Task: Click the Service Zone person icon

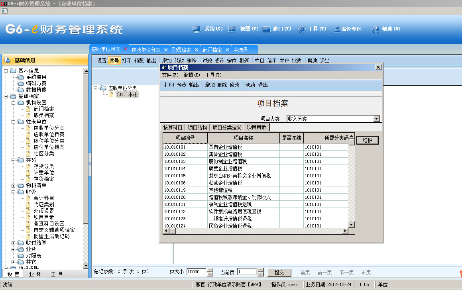Action: point(337,29)
